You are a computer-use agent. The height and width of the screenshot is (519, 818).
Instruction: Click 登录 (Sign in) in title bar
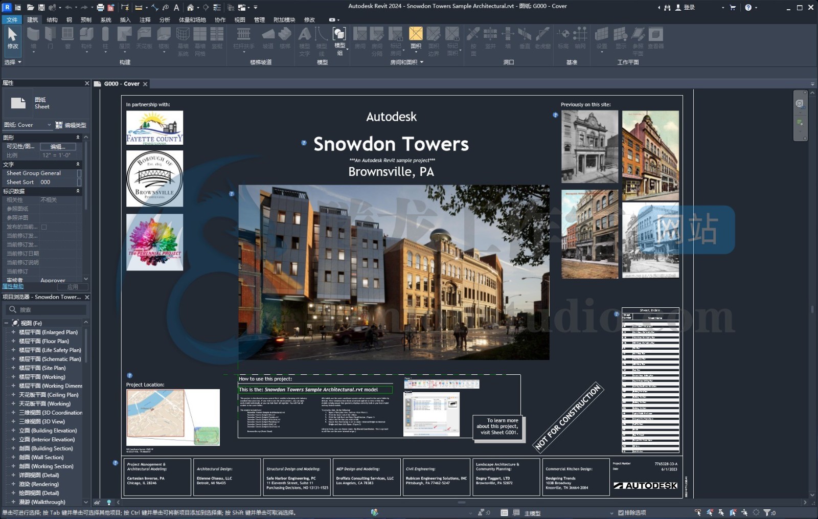(689, 8)
